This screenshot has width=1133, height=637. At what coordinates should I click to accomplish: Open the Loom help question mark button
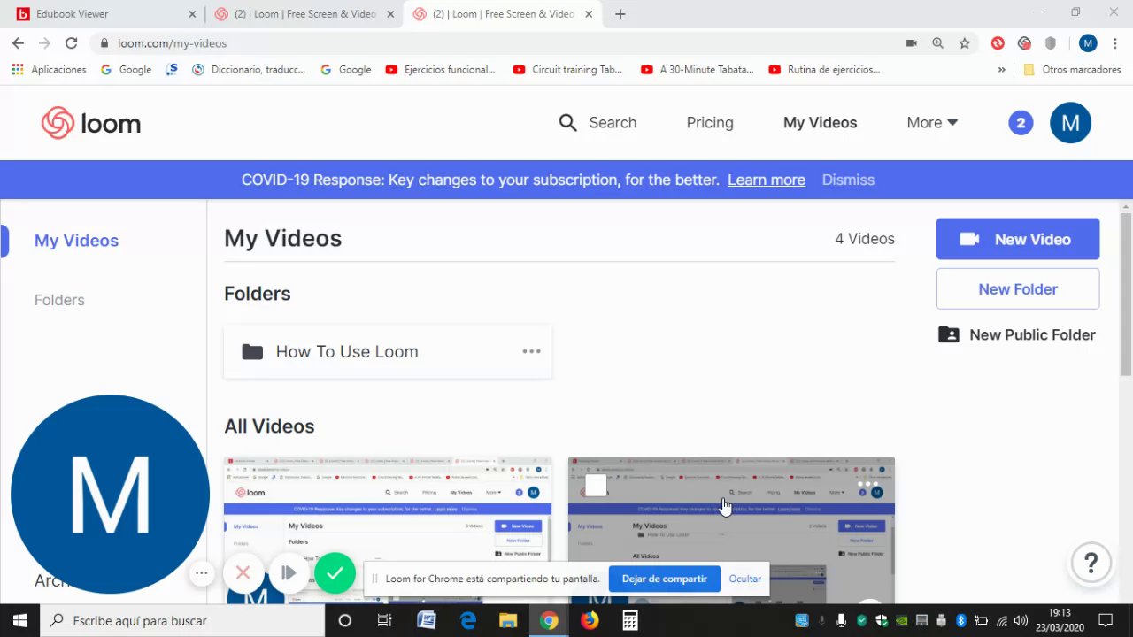(x=1091, y=562)
